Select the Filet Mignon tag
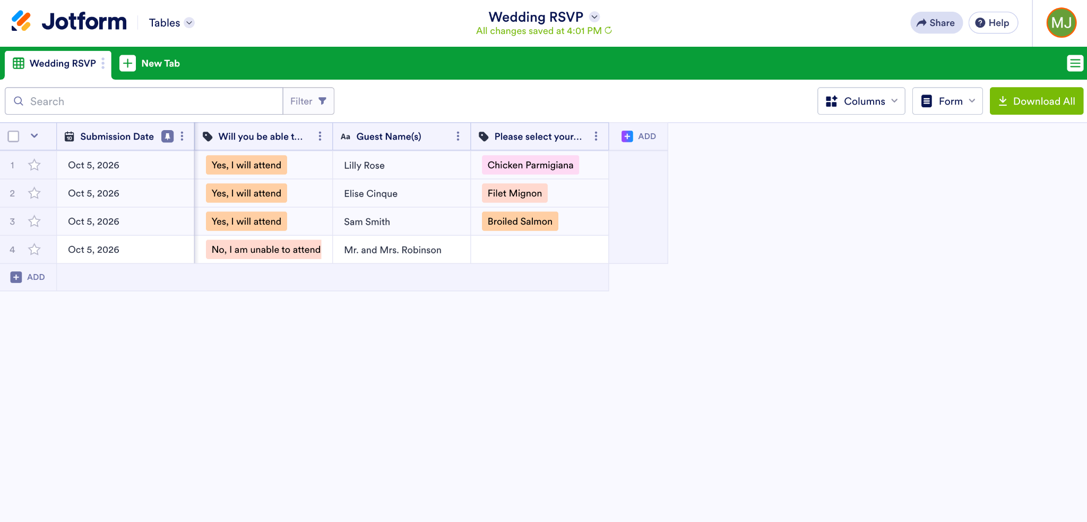 click(x=514, y=193)
